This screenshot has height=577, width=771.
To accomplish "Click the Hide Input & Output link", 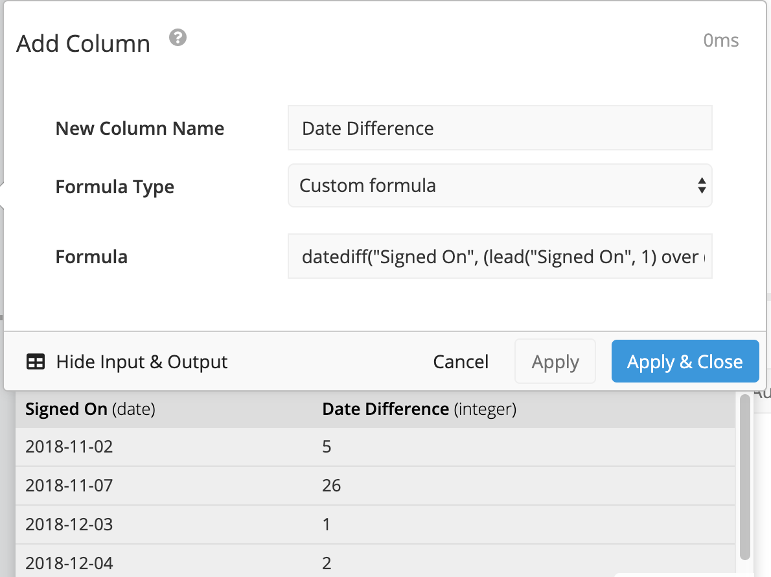I will coord(142,362).
